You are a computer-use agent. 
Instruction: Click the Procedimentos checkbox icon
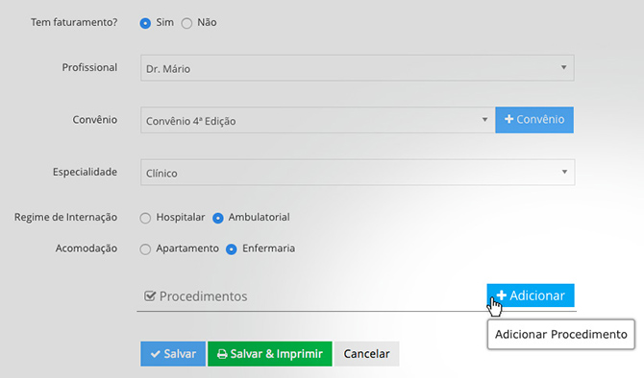150,295
